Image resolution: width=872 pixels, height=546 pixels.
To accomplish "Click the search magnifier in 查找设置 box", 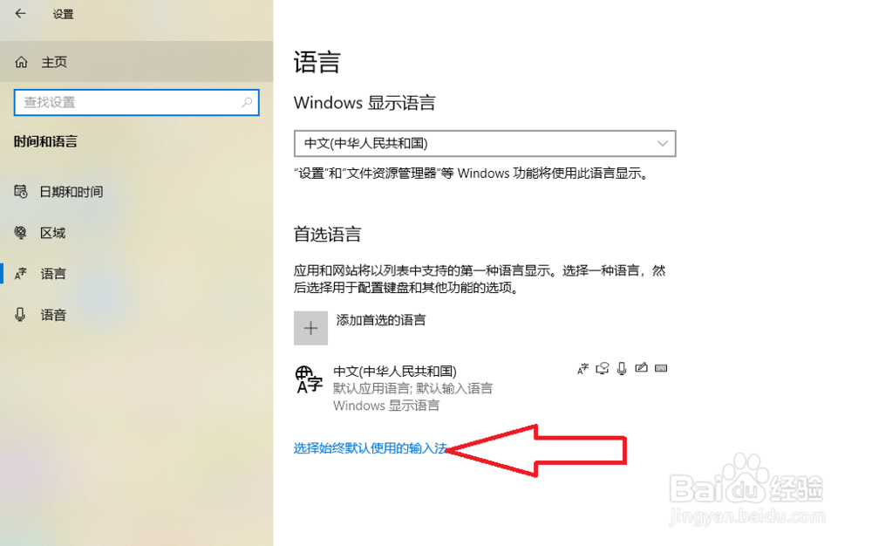I will point(247,102).
